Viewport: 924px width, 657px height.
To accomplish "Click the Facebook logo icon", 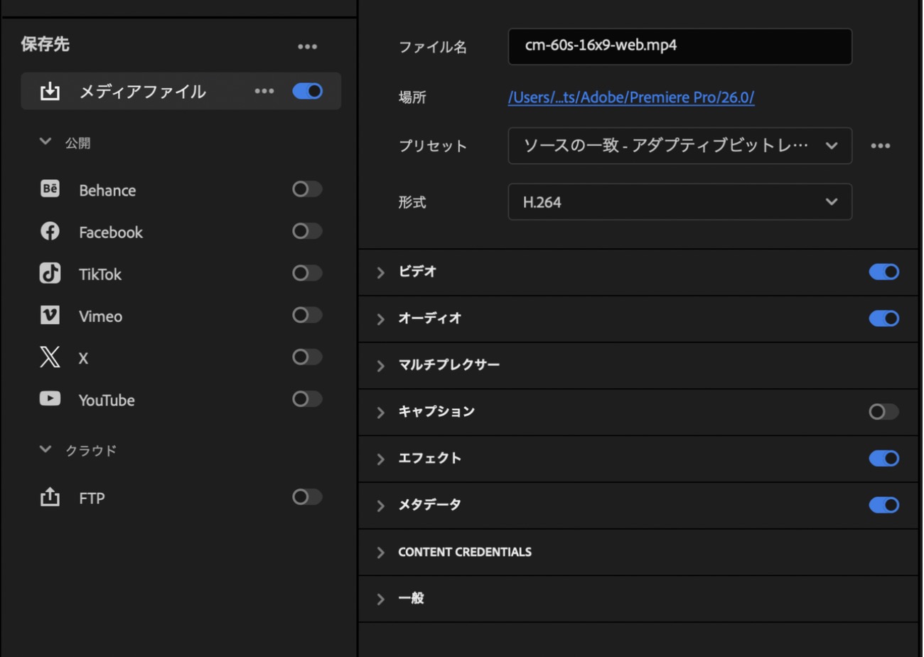I will [50, 232].
